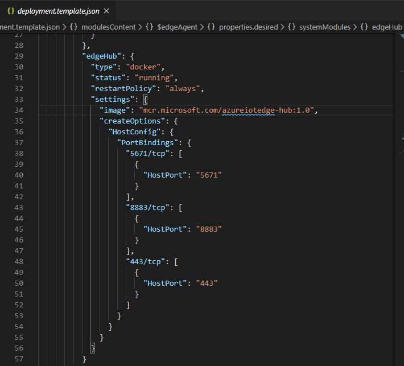Viewport: 404px width, 366px height.
Task: Click the "8883/tcp" key
Action: (x=147, y=208)
